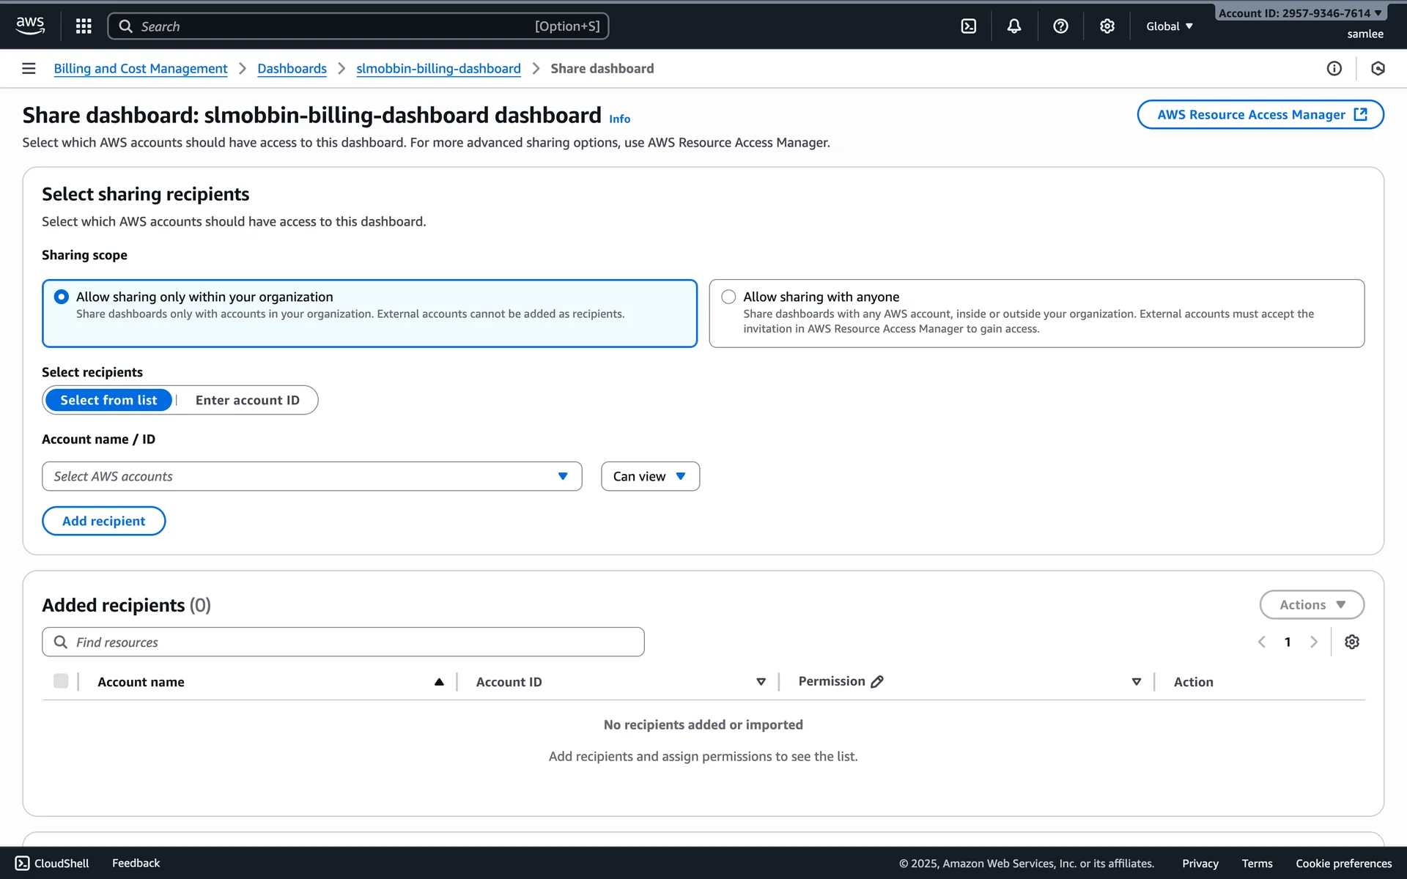Select Allow sharing with anyone option
The image size is (1407, 879).
click(x=728, y=297)
